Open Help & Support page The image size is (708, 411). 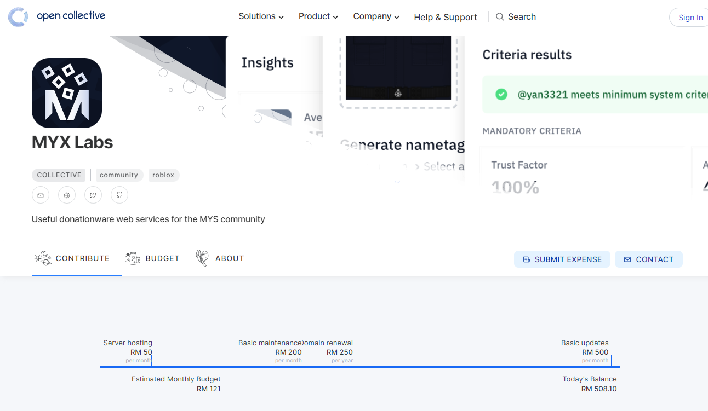click(x=446, y=17)
